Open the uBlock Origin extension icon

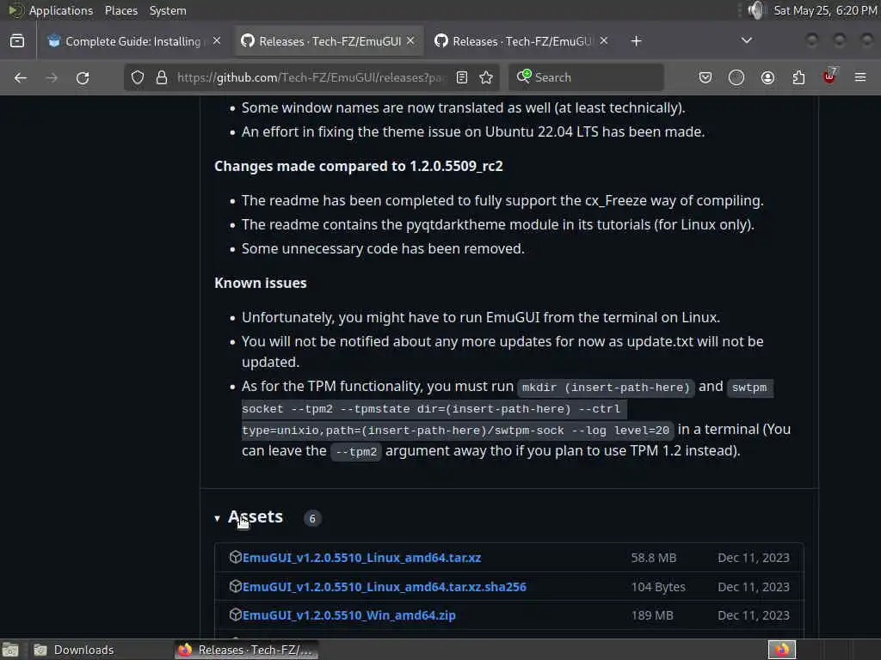click(829, 76)
